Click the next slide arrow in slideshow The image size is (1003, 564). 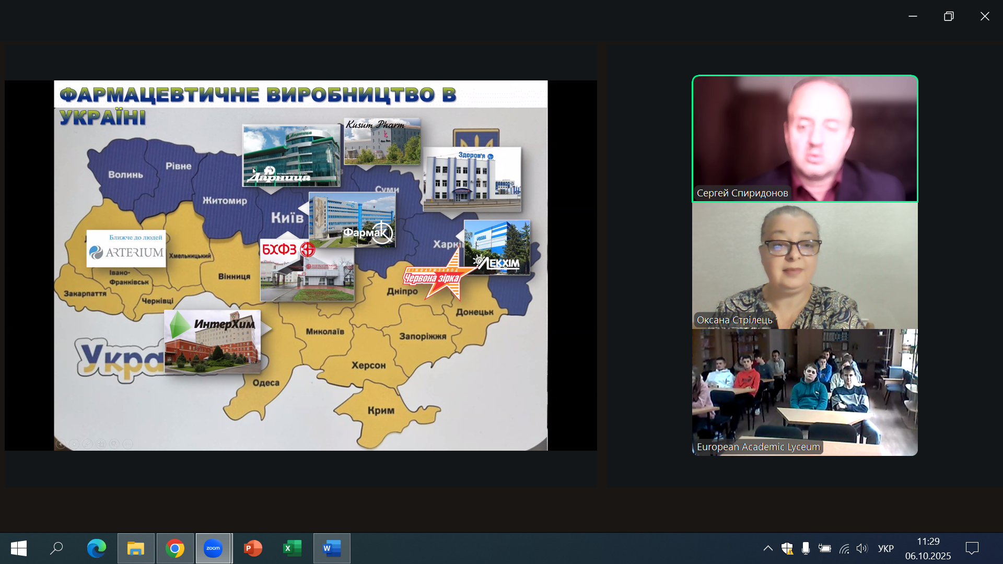pos(74,444)
